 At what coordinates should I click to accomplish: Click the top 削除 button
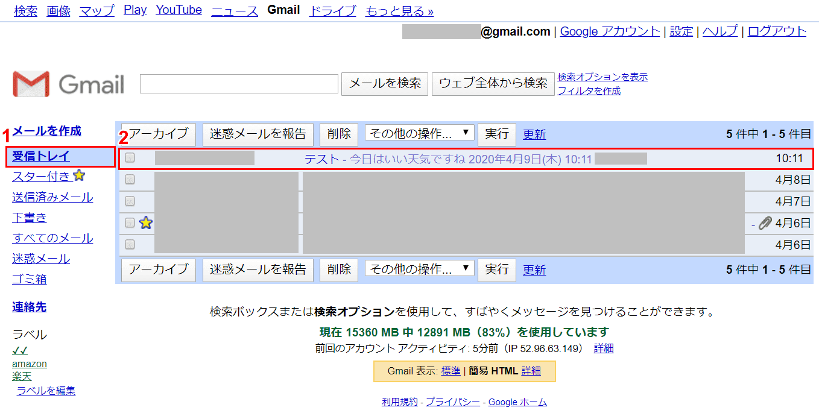coord(339,134)
